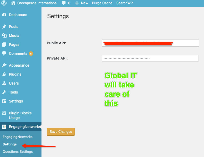204x157 pixels.
Task: Open the main Settings menu item
Action: pyautogui.click(x=16, y=101)
